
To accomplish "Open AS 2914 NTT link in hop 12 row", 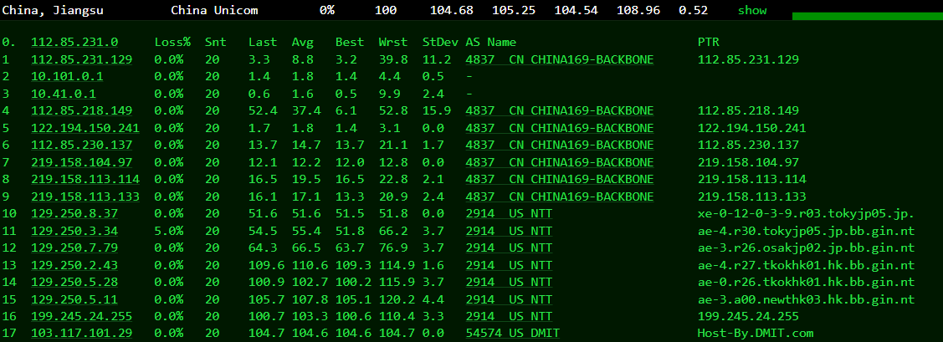I will coord(509,248).
